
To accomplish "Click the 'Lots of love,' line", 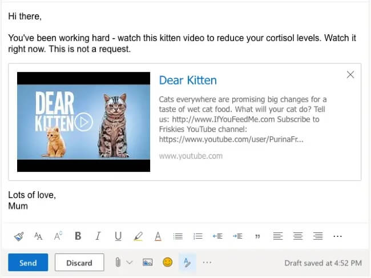I will (32, 195).
